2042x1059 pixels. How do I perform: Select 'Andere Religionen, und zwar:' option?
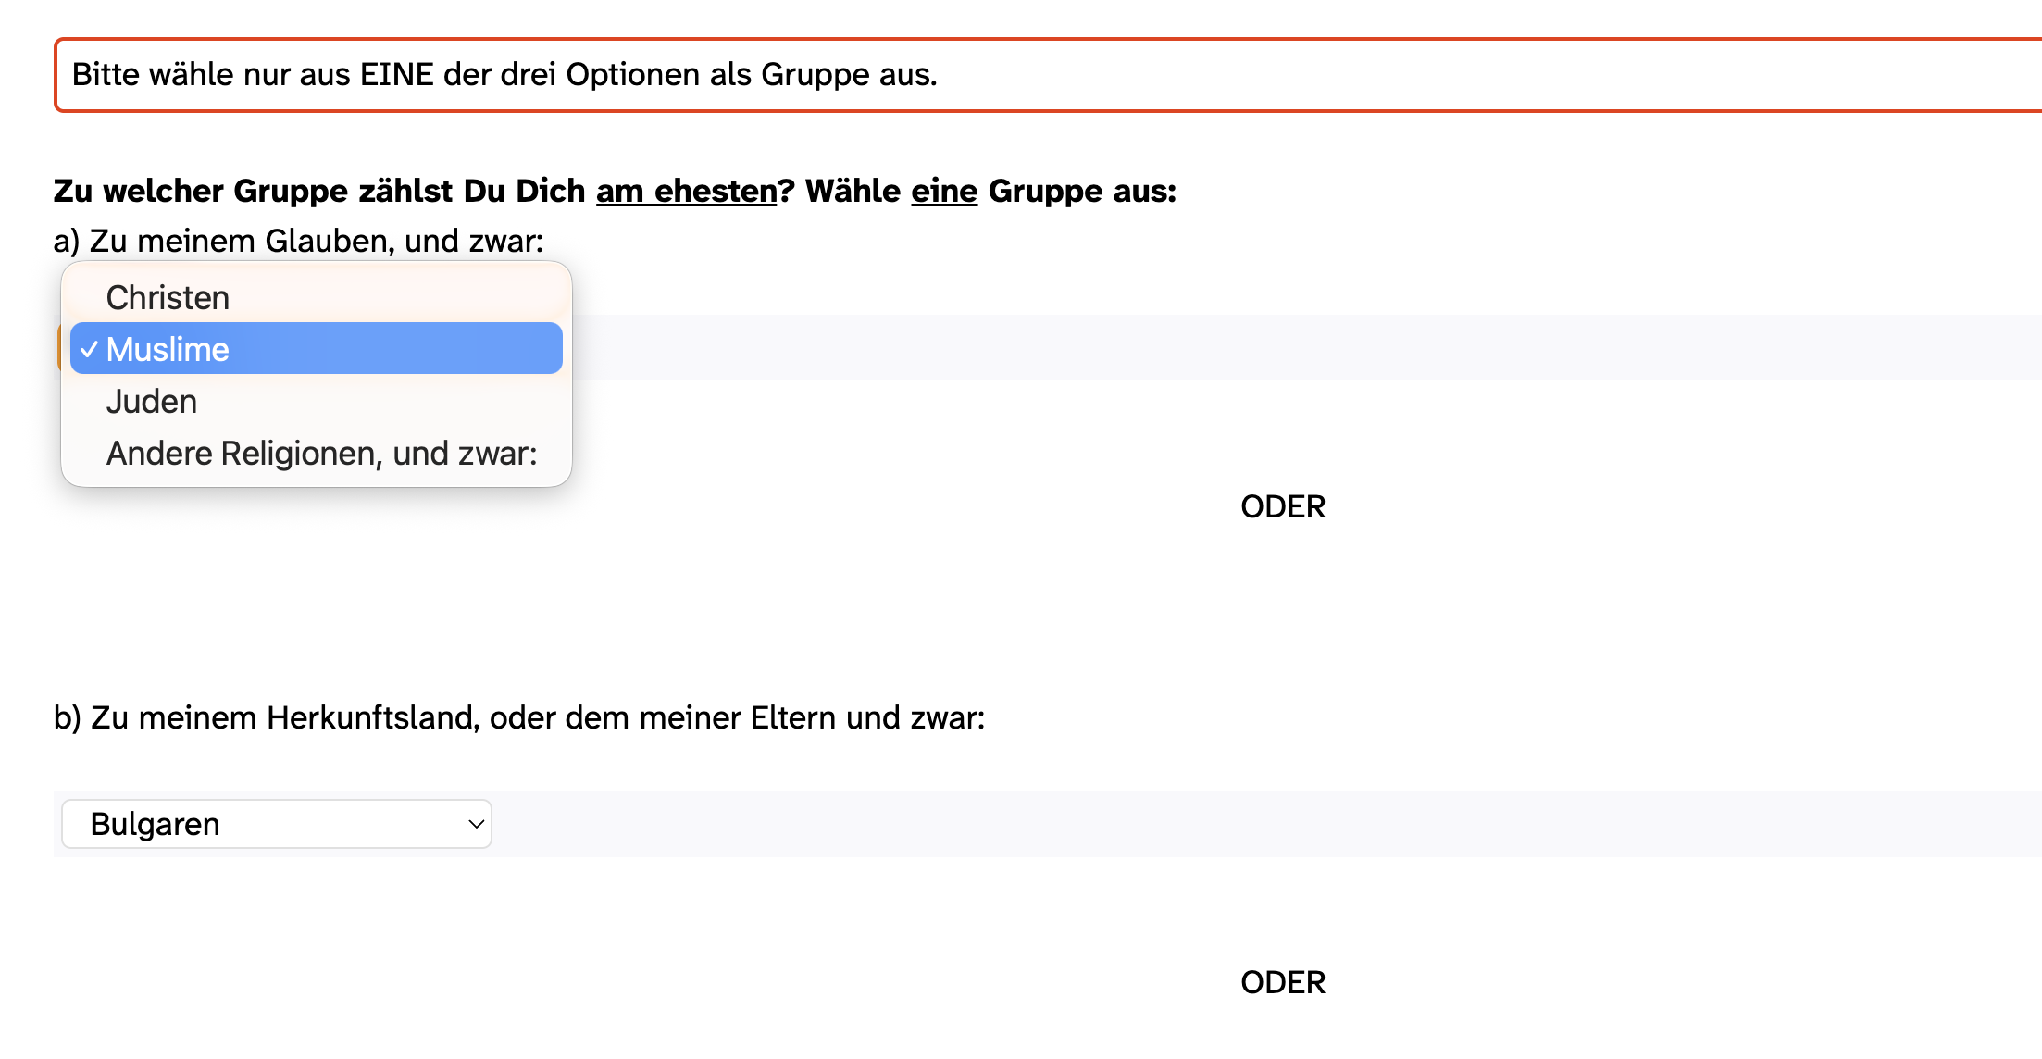pyautogui.click(x=321, y=454)
